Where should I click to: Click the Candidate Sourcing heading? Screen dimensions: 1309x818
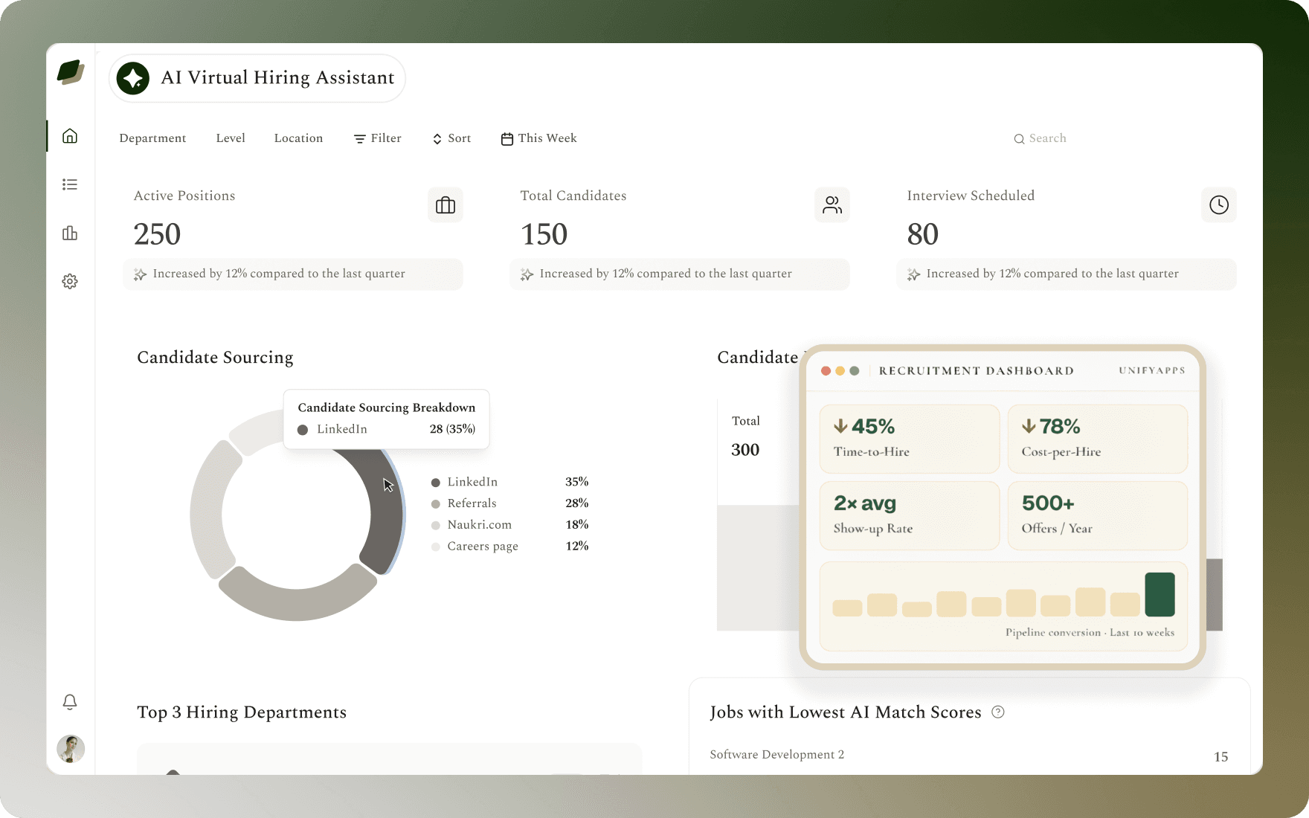(215, 358)
